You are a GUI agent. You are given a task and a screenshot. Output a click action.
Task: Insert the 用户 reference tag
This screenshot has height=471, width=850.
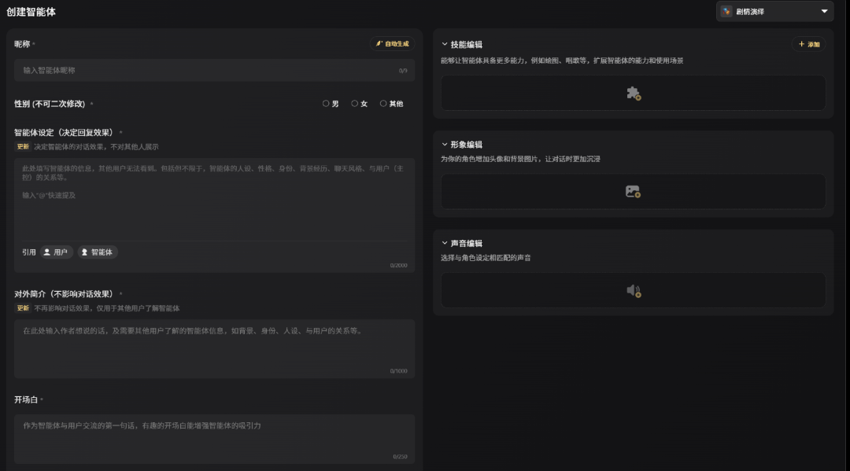point(56,252)
